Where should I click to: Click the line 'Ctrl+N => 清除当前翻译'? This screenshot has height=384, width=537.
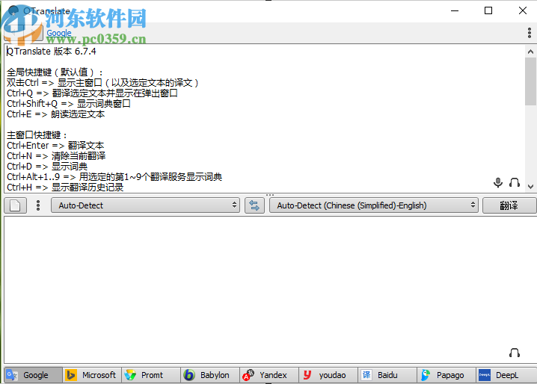click(56, 156)
